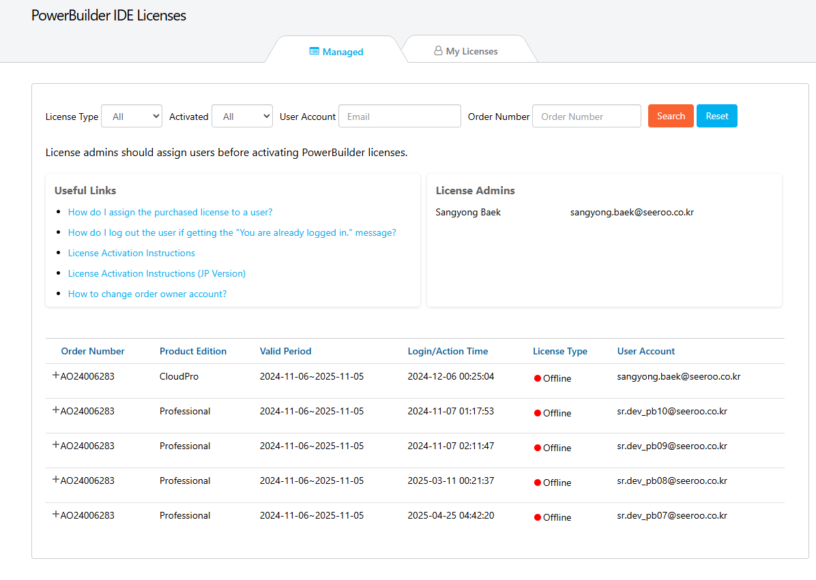
Task: Focus the User Account email field
Action: pos(400,117)
